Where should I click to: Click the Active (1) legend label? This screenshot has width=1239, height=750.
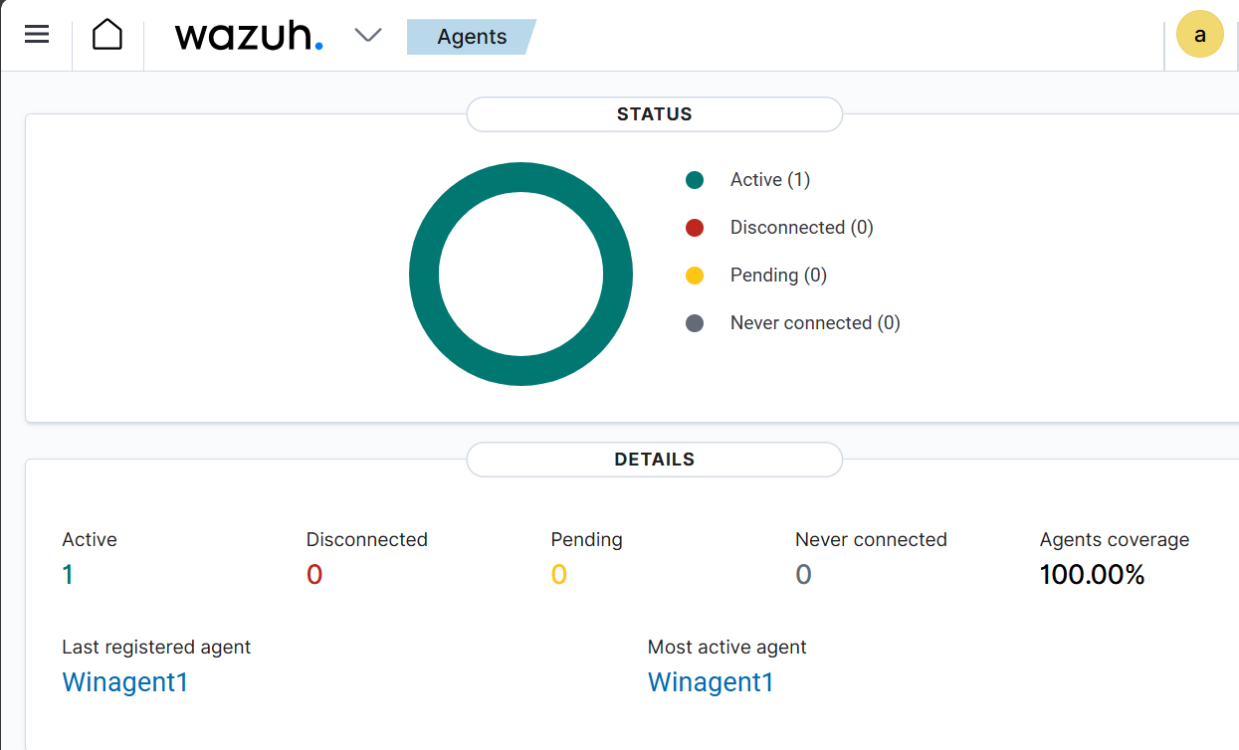[770, 180]
